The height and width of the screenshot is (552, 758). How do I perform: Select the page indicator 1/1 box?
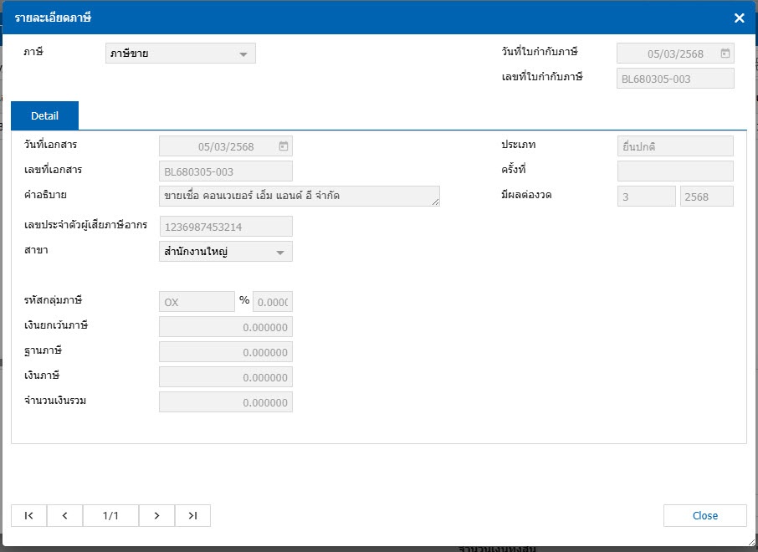(x=110, y=516)
